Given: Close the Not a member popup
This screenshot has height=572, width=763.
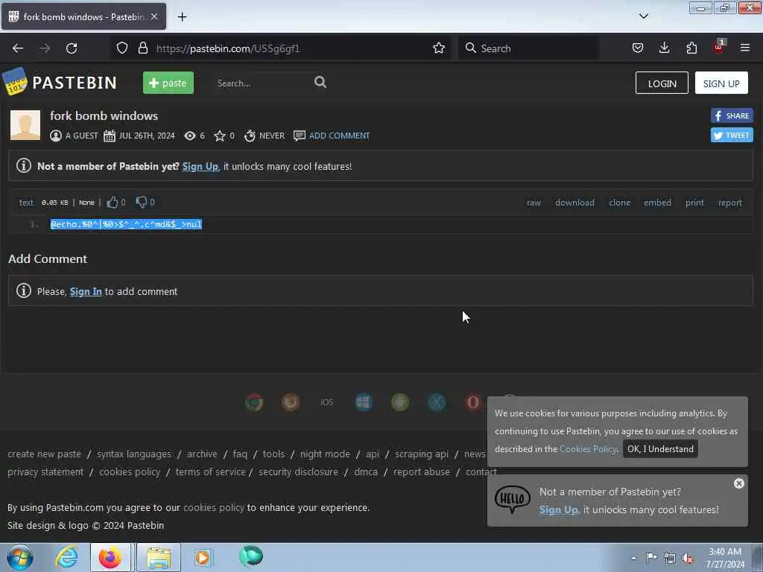Looking at the screenshot, I should pos(738,483).
